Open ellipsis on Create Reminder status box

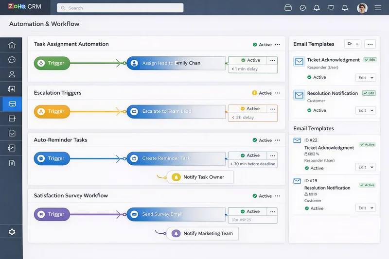pyautogui.click(x=272, y=155)
